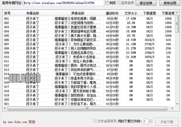This screenshot has width=182, height=127.
Task: Click the vertical scrollbar down arrow
Action: [177, 104]
